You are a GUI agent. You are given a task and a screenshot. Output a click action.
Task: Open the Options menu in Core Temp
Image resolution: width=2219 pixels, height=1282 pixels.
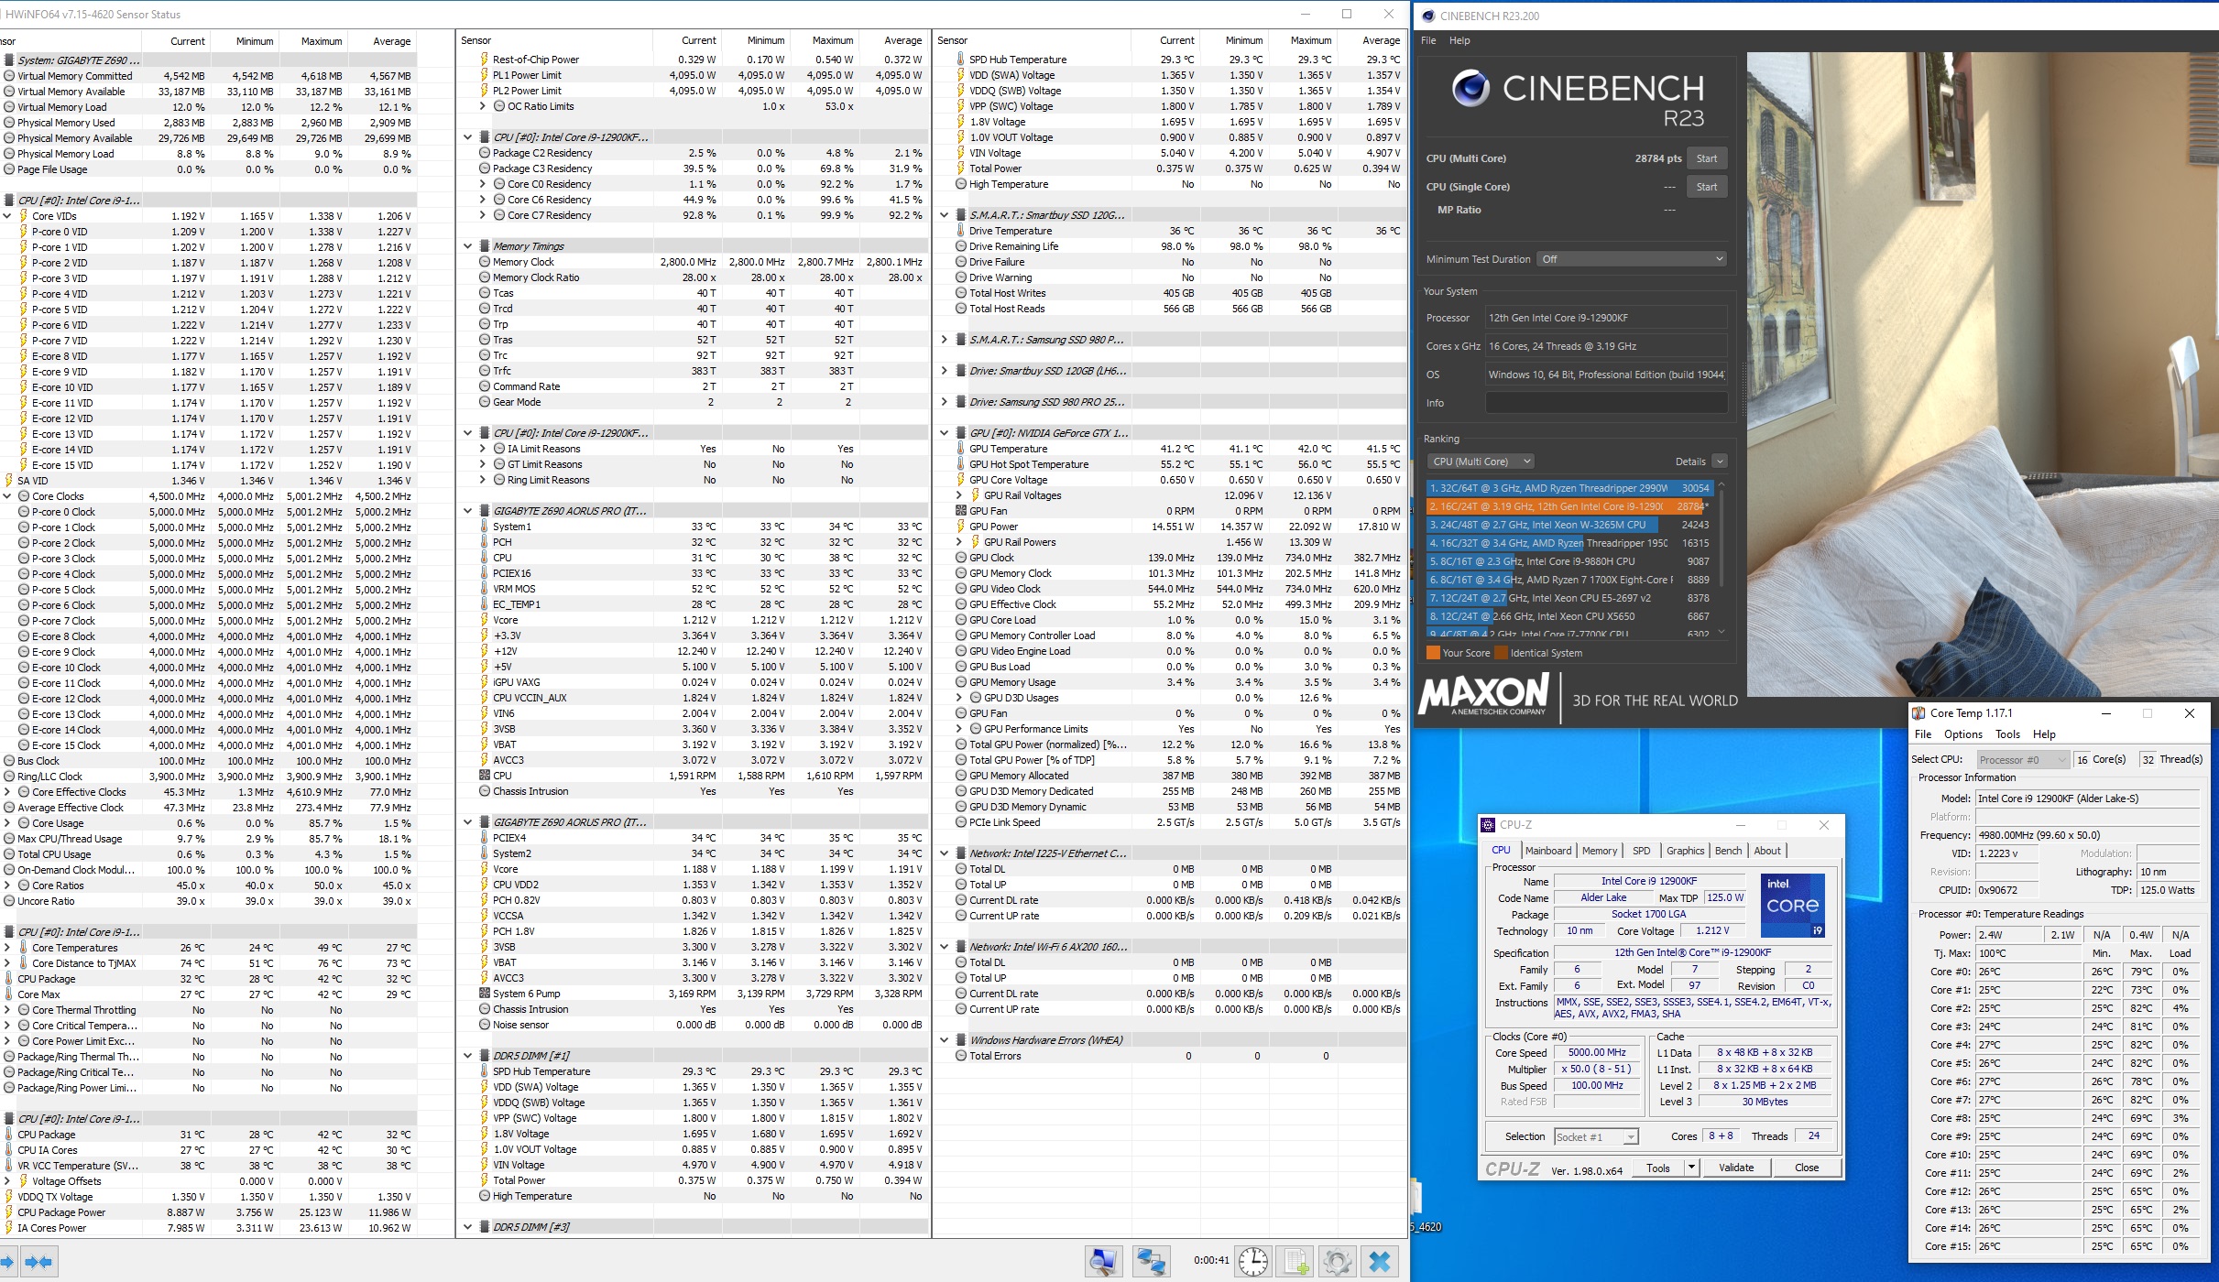click(x=1962, y=734)
